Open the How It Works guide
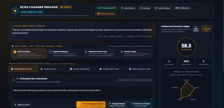This screenshot has height=108, width=224. 128,8
